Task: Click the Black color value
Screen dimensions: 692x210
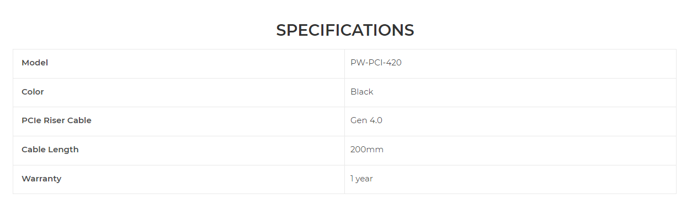Action: (x=362, y=92)
